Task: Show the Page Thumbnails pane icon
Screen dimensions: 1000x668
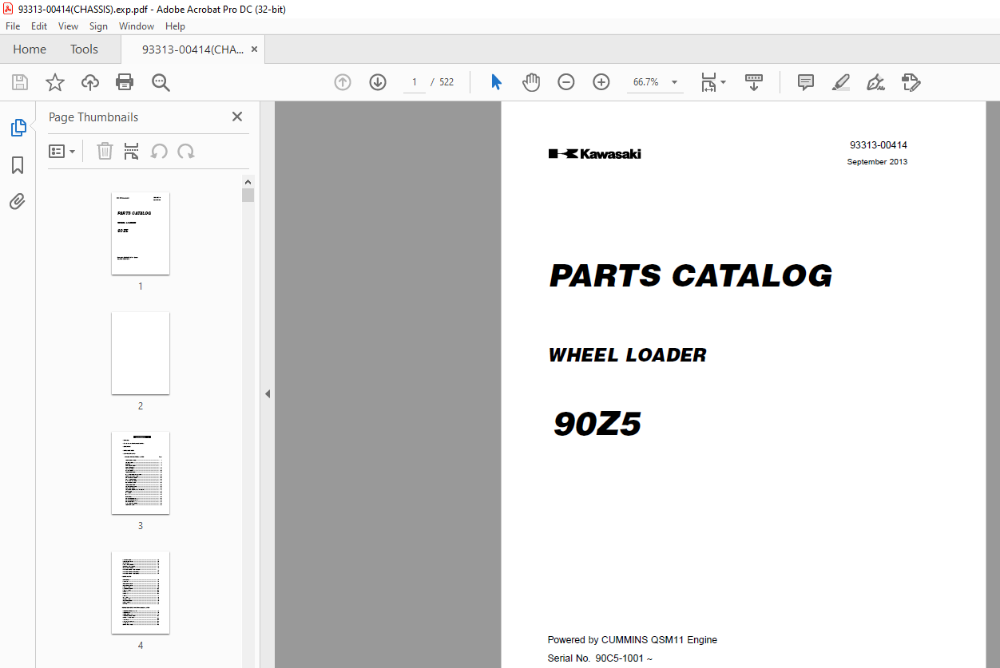Action: click(18, 128)
